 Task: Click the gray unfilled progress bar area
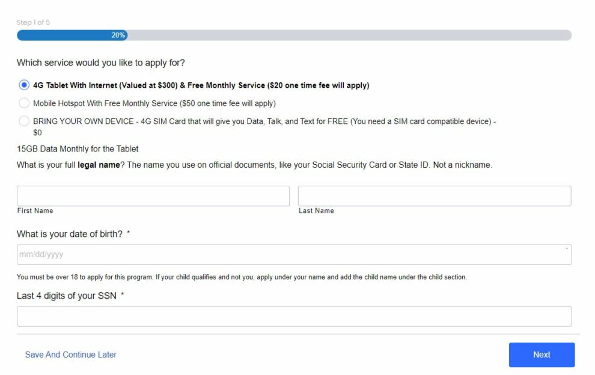click(x=349, y=35)
